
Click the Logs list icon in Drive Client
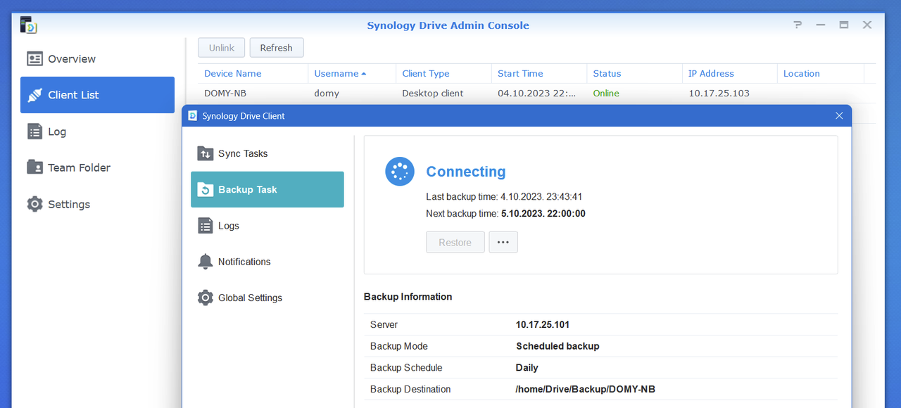pyautogui.click(x=205, y=226)
